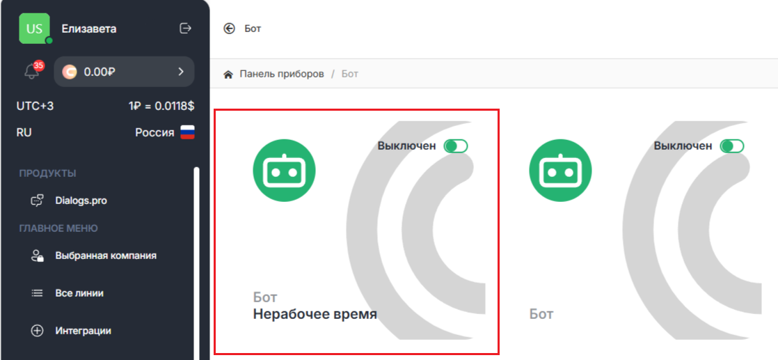This screenshot has height=360, width=778.
Task: Open notifications bell with 35 badge
Action: pyautogui.click(x=31, y=71)
